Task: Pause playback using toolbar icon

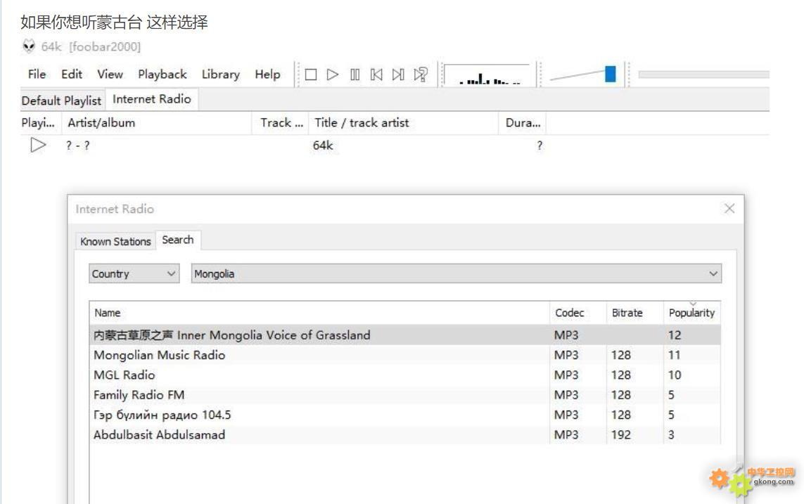Action: click(355, 75)
